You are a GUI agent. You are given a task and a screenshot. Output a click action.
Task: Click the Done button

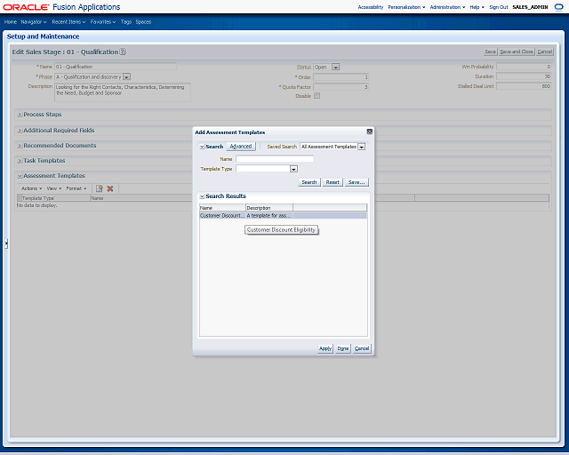click(x=342, y=348)
